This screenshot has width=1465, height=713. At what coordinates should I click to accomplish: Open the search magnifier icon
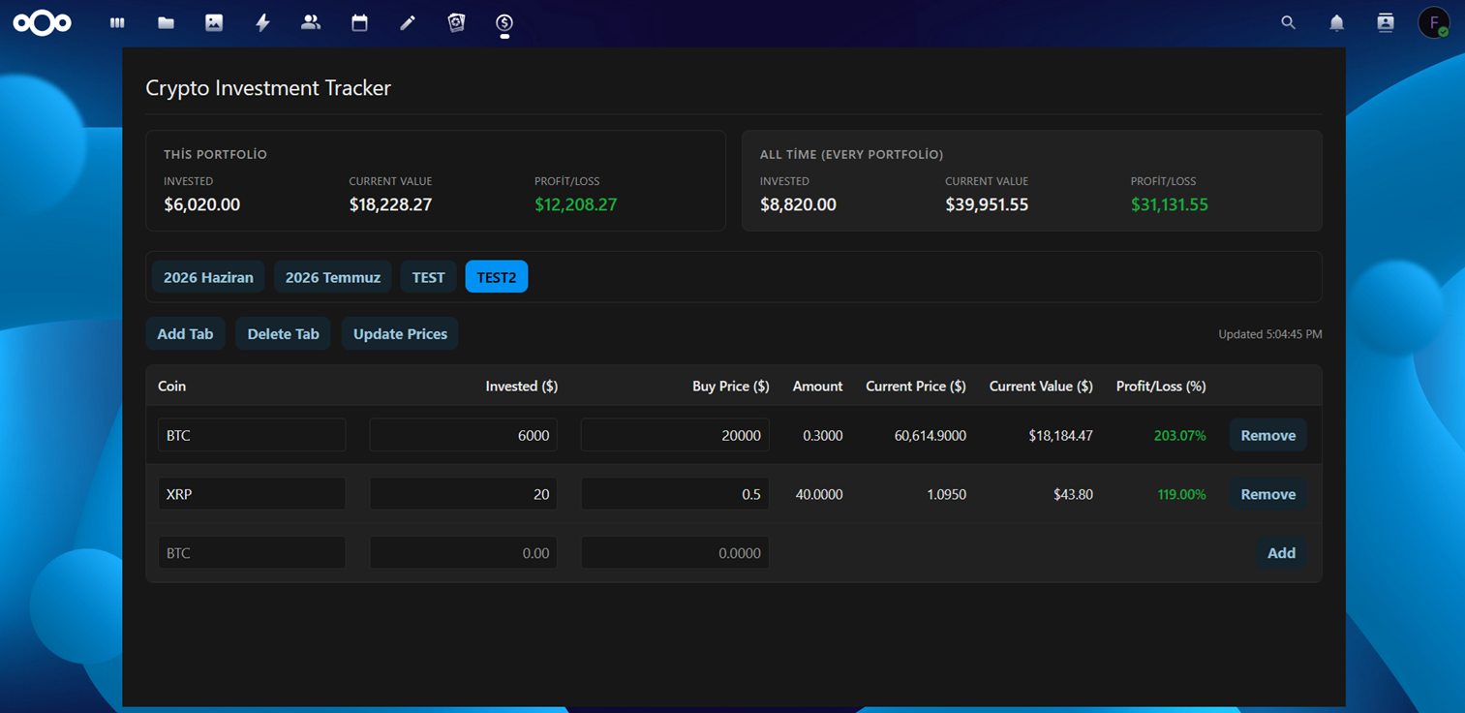[1288, 22]
